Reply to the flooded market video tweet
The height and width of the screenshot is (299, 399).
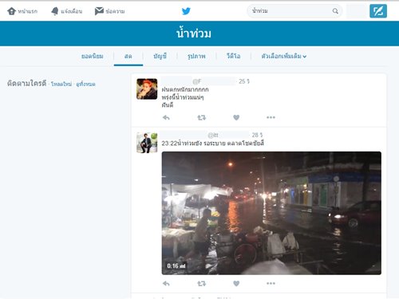(x=166, y=284)
